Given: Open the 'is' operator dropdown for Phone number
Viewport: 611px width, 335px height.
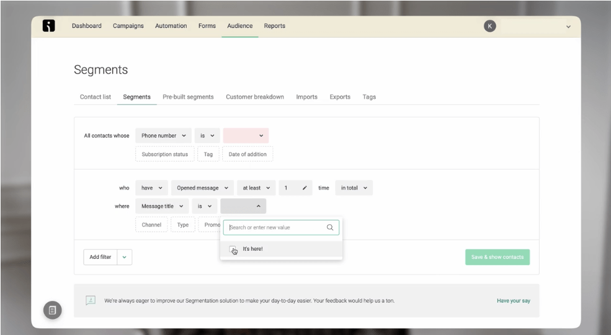Looking at the screenshot, I should 207,136.
